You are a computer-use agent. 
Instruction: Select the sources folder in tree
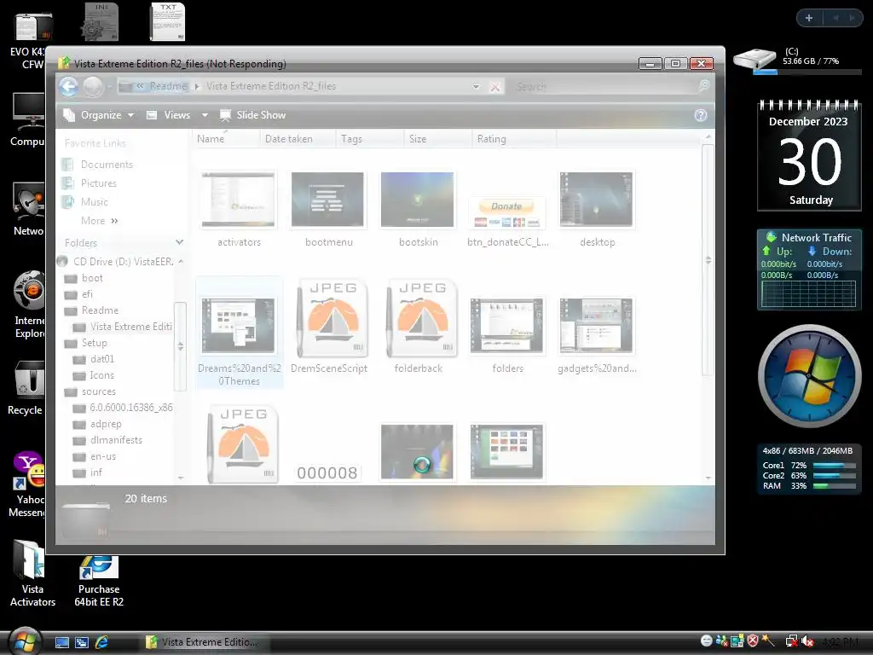click(90, 391)
